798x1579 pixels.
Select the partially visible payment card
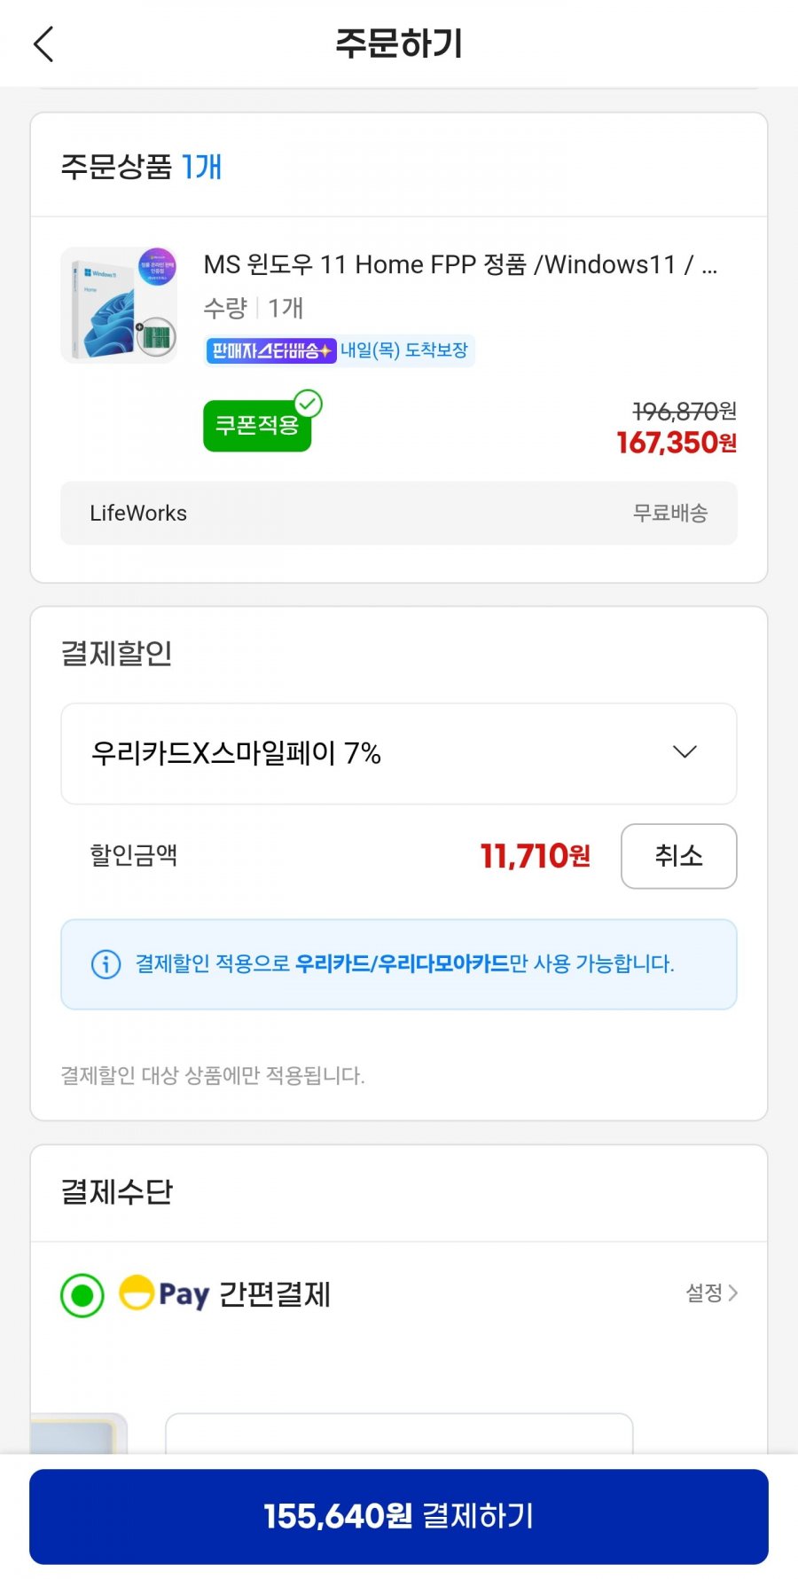coord(79,1434)
